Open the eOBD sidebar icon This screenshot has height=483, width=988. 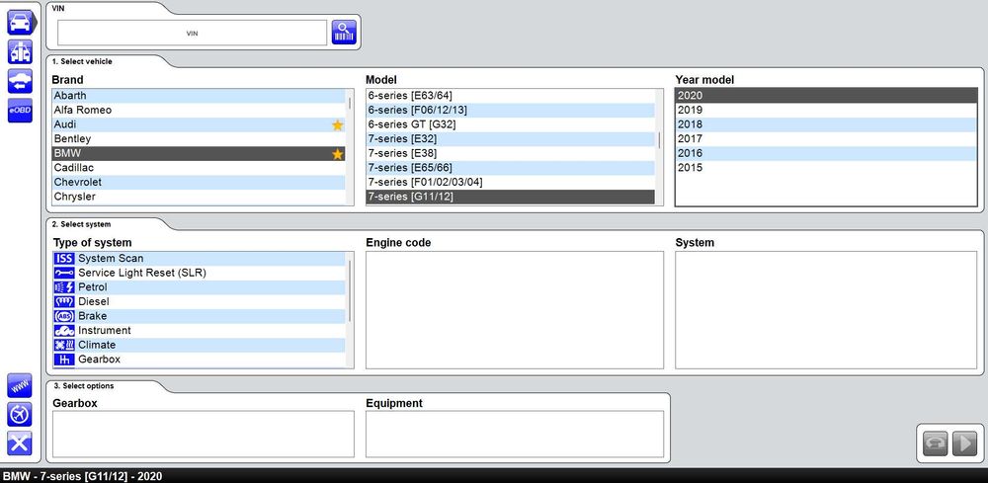(x=20, y=111)
